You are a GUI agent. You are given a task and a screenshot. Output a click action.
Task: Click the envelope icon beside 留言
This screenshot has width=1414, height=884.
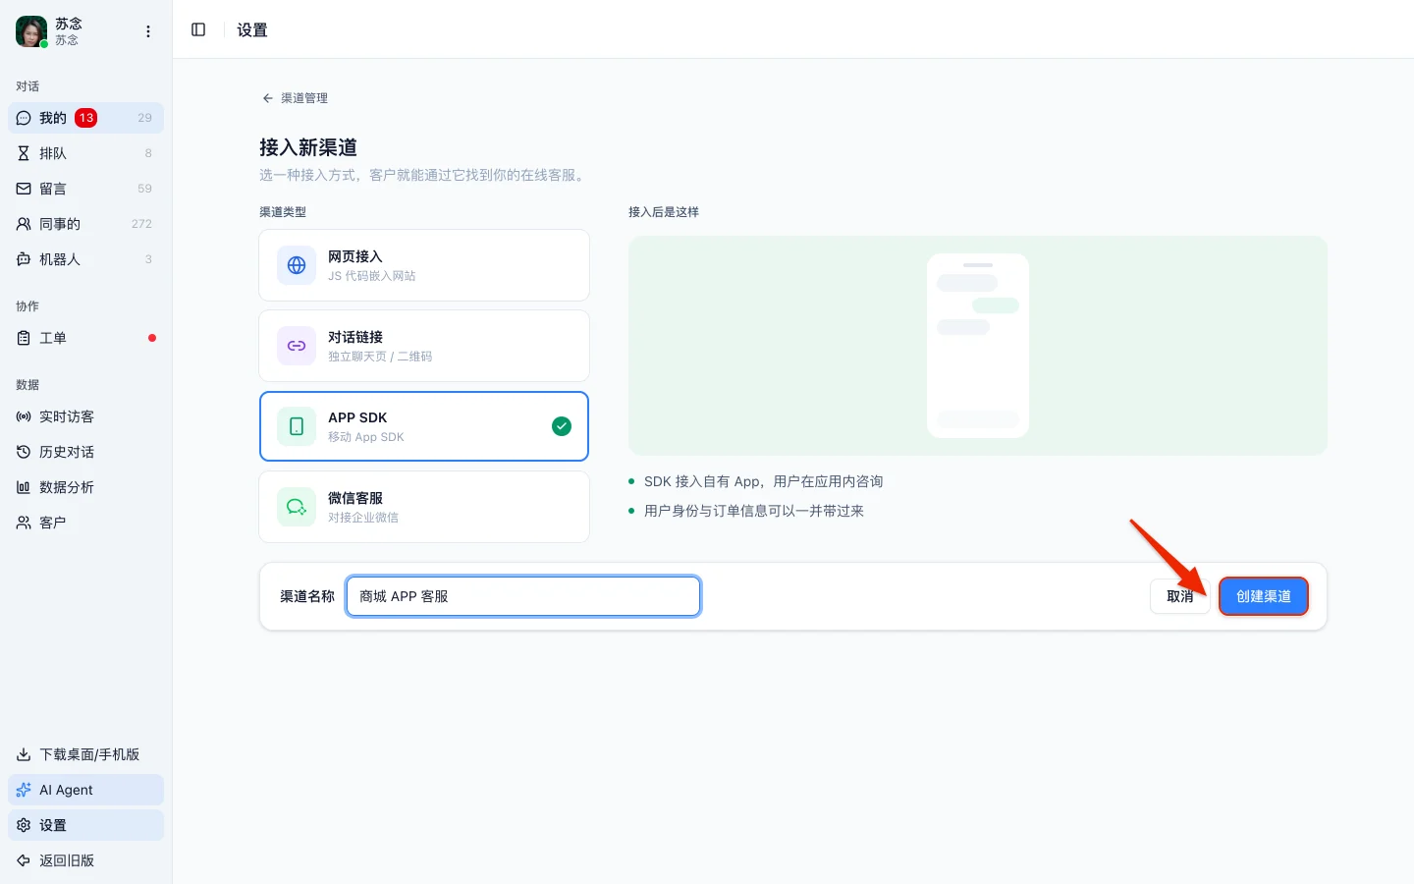pyautogui.click(x=24, y=189)
